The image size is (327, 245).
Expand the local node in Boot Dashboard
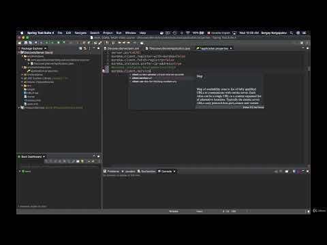pos(20,171)
